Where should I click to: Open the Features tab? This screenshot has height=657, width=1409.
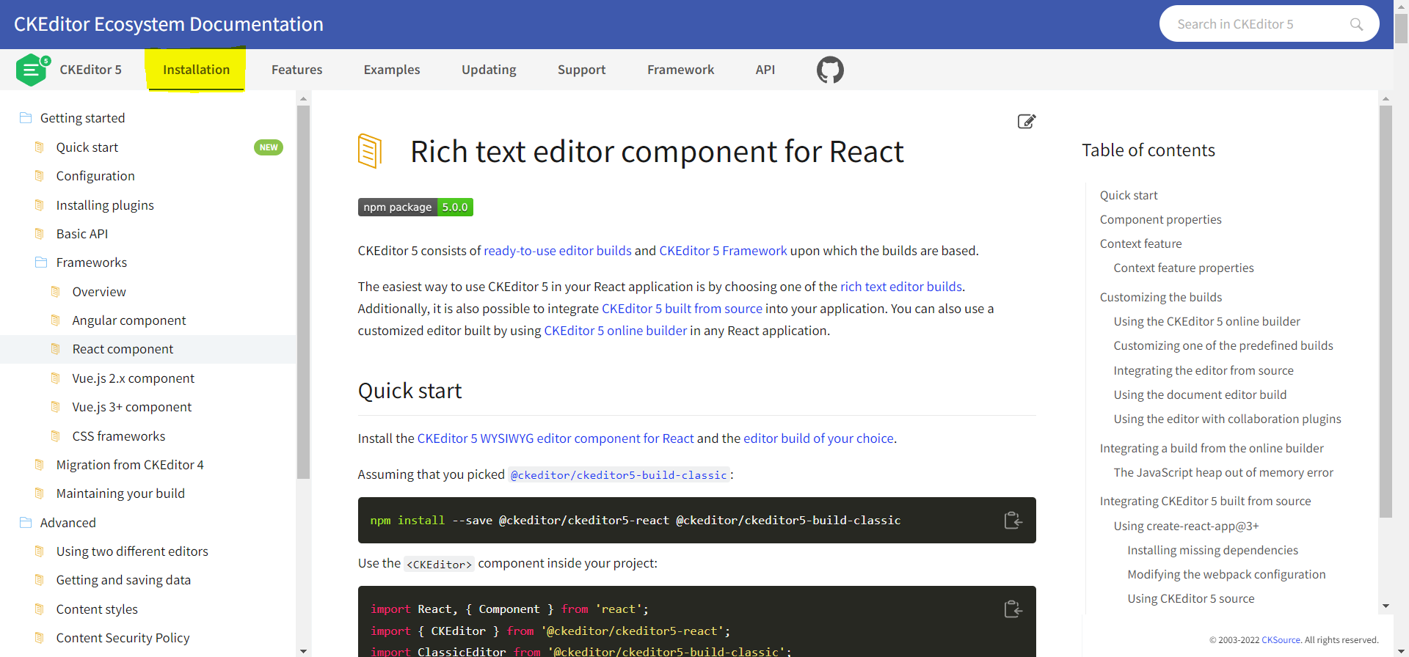coord(296,70)
